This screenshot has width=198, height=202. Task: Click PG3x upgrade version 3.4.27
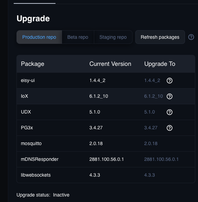click(x=151, y=128)
